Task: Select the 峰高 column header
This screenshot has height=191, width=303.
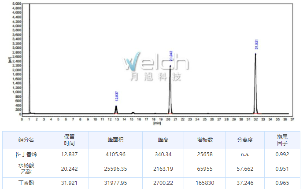Action: (163, 140)
